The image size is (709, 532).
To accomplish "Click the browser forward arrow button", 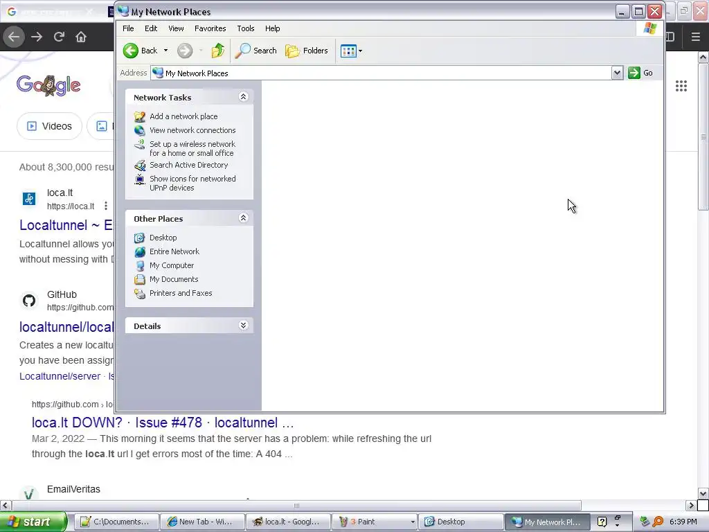I will (37, 37).
